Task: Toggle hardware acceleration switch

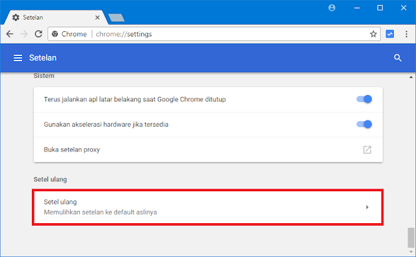Action: [364, 124]
